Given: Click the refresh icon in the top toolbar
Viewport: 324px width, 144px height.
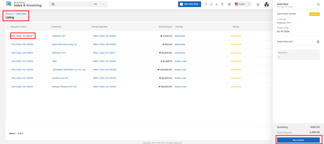Looking at the screenshot, I should (x=211, y=4).
